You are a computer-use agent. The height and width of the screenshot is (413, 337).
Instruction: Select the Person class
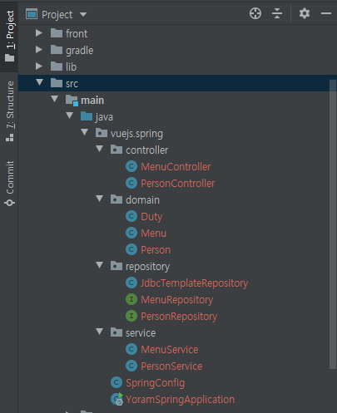tap(156, 250)
